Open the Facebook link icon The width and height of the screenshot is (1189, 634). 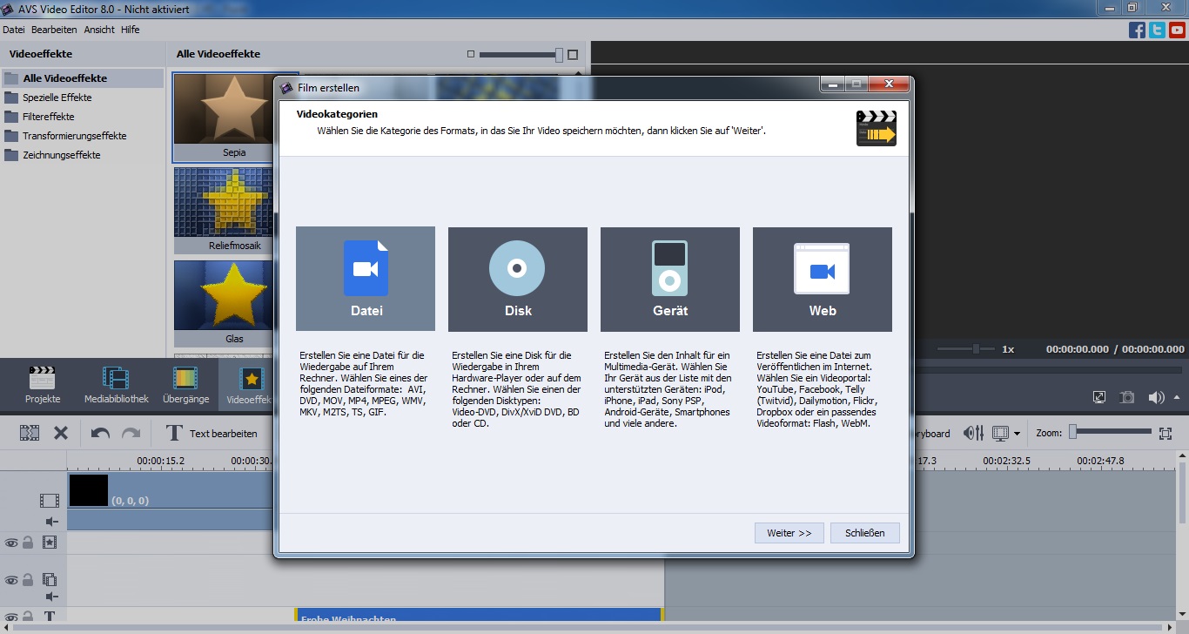(1137, 30)
